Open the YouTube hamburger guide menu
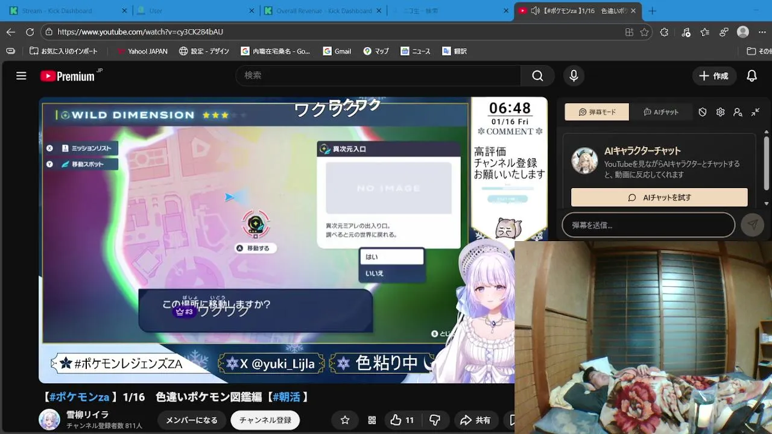772x434 pixels. tap(21, 76)
